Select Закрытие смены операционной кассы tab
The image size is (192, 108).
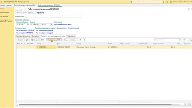tap(53, 36)
